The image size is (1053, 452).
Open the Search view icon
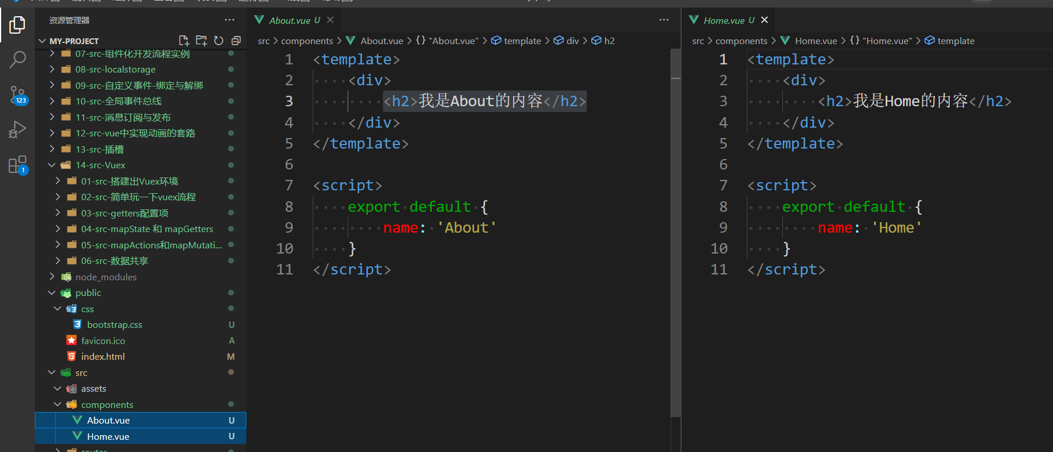pyautogui.click(x=17, y=59)
